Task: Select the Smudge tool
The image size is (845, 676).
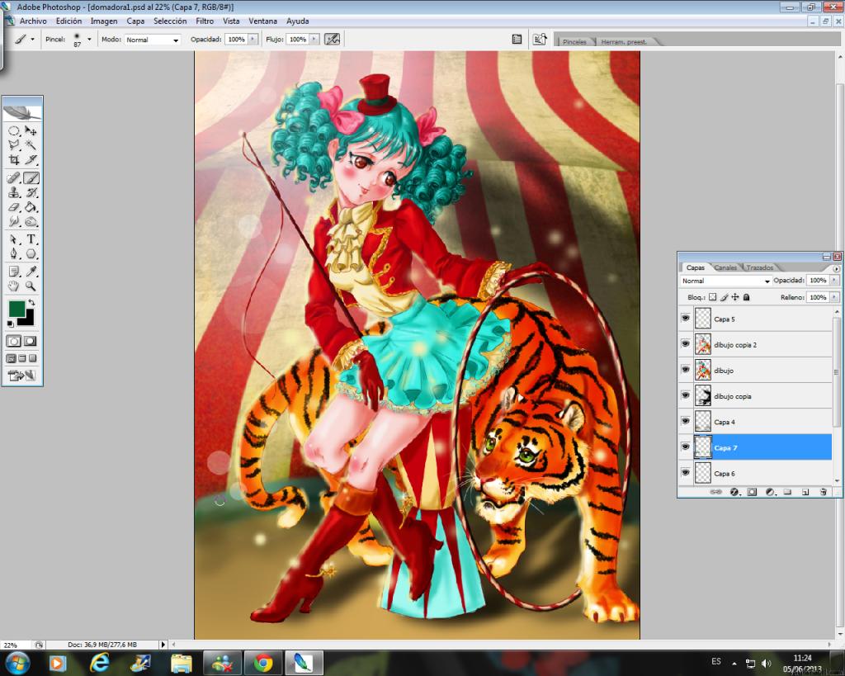Action: pos(14,221)
